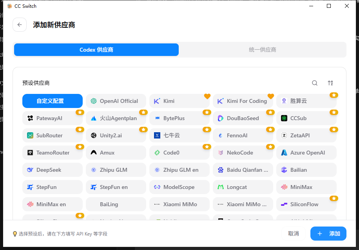Pick the 七牛云 provider

pos(179,135)
